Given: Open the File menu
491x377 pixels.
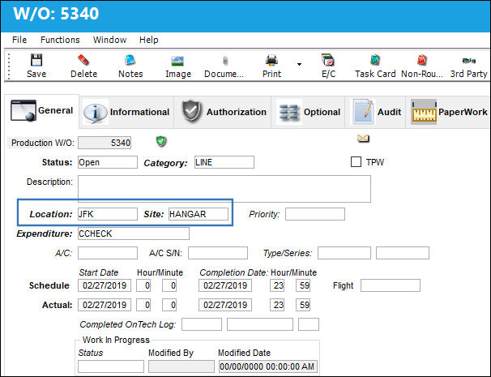Looking at the screenshot, I should click(x=19, y=40).
